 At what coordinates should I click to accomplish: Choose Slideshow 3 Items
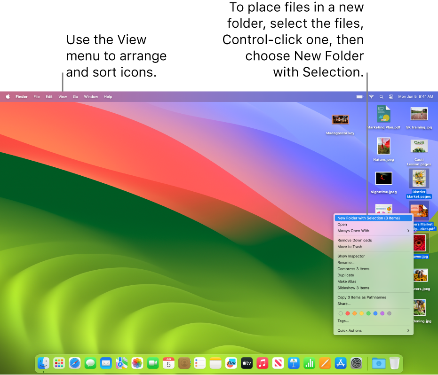pyautogui.click(x=374, y=288)
